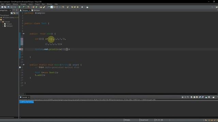Click the Save All icon in the toolbar
Image resolution: width=218 pixels, height=122 pixels.
(x=5, y=7)
